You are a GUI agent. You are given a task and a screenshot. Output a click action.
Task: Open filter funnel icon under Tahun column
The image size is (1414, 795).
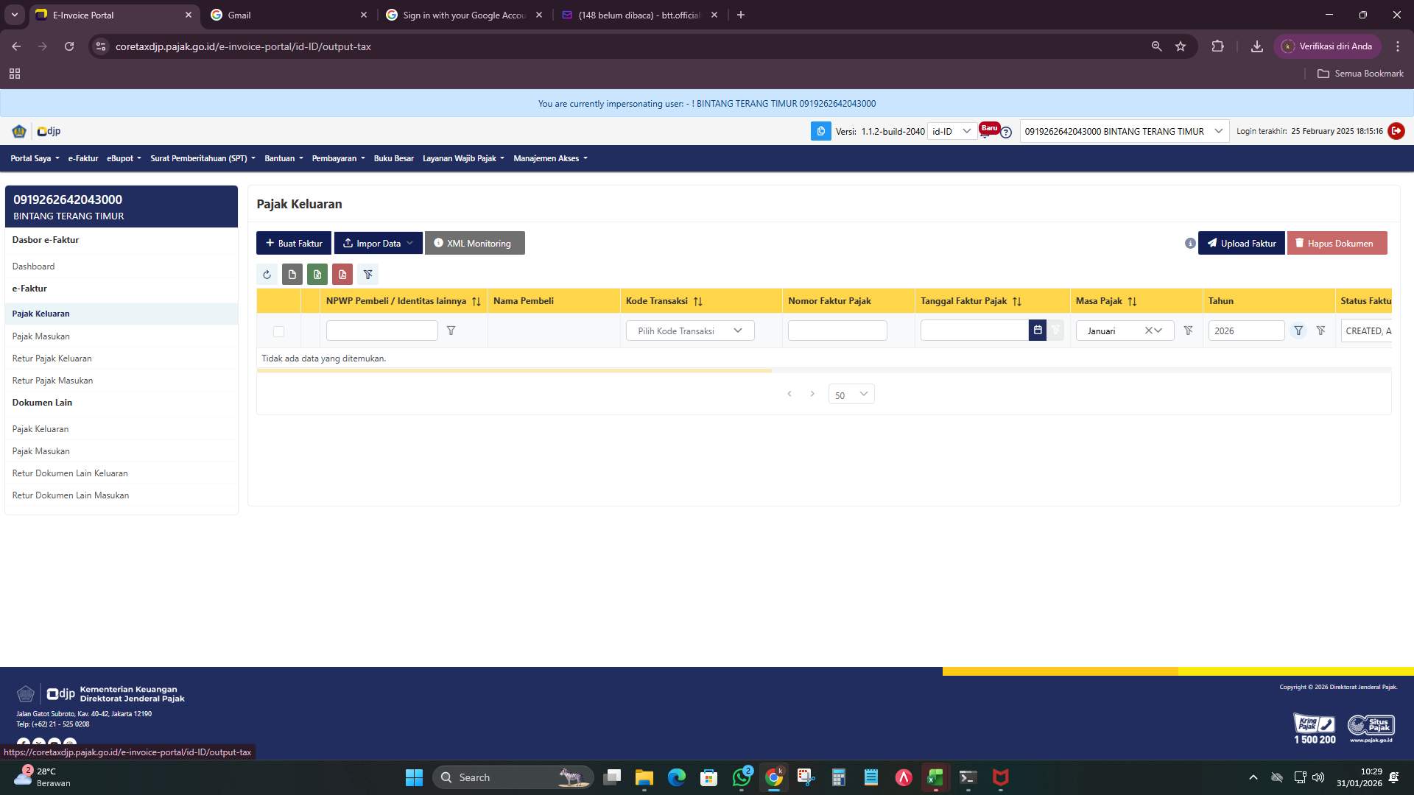coord(1298,331)
